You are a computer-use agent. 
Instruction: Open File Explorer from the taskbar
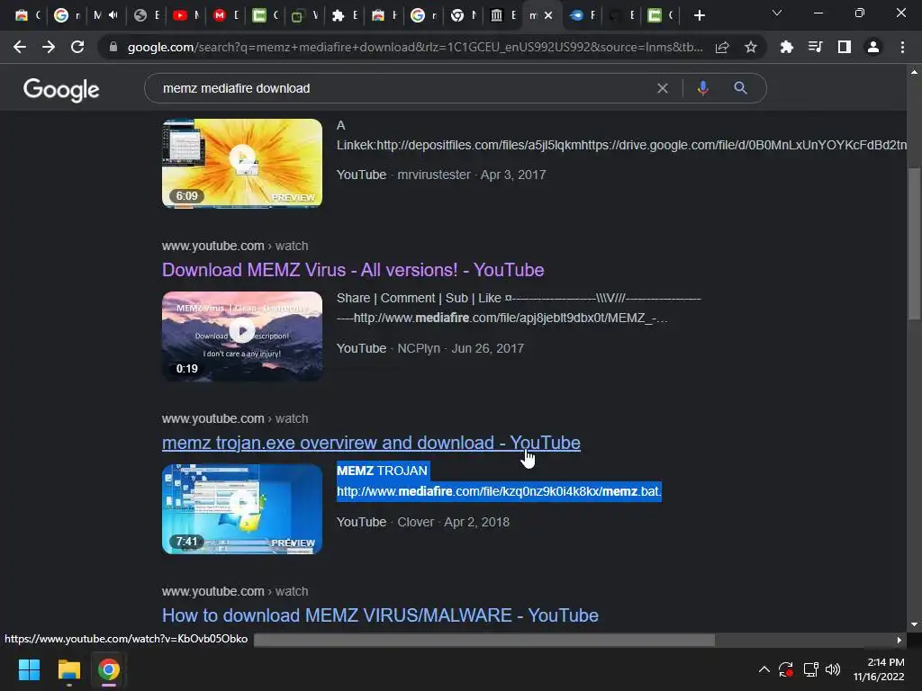tap(68, 669)
